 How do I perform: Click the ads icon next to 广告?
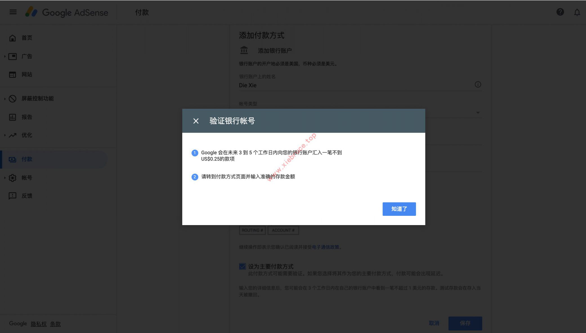coord(12,56)
